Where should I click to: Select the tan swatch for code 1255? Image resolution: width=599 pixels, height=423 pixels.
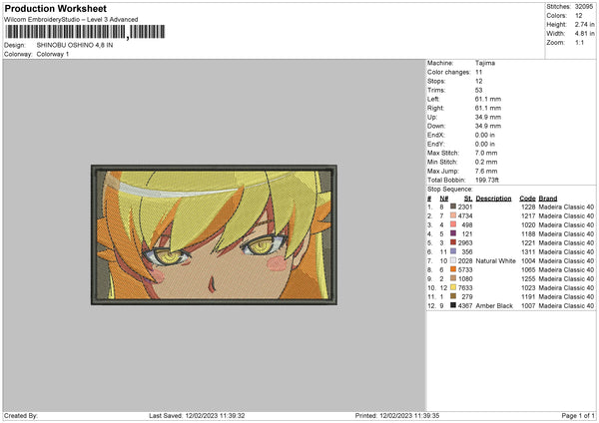click(x=453, y=278)
